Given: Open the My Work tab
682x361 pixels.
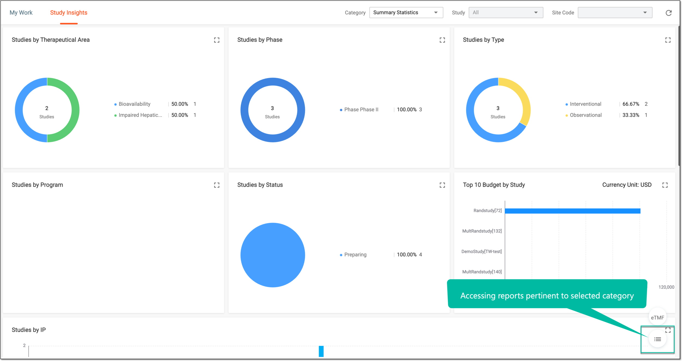Looking at the screenshot, I should tap(21, 13).
